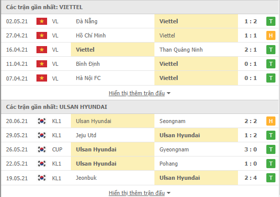The image size is (280, 197).
Task: Click Vietnam flag icon for 02.05.21 match
Action: tap(42, 21)
